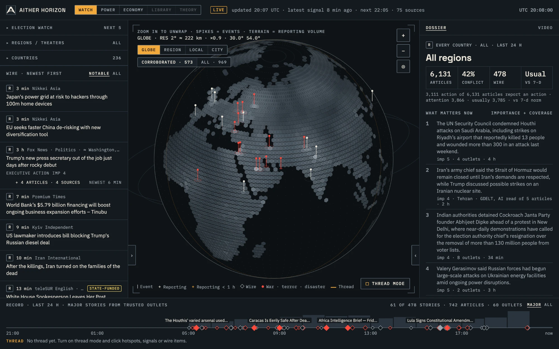Open the UN Security Council Houthi item
Image resolution: width=559 pixels, height=349 pixels.
489,141
